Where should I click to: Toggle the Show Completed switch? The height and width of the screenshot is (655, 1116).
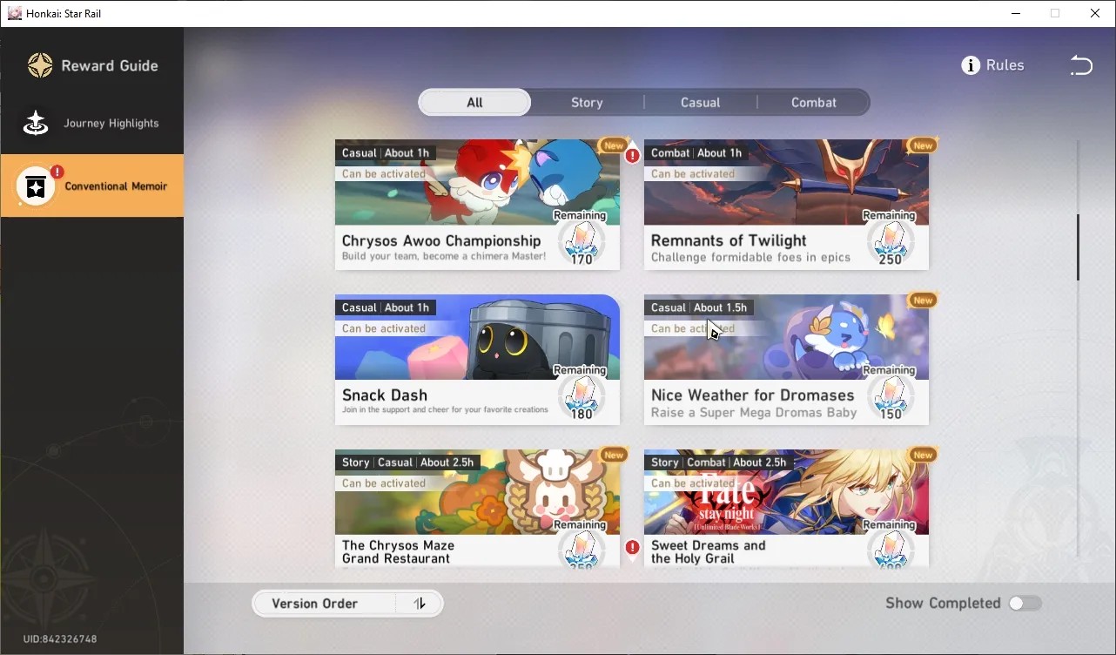1025,604
